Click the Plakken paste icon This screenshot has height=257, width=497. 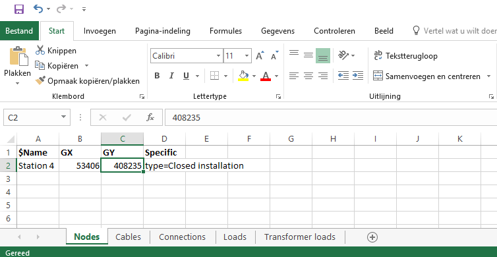(18, 57)
